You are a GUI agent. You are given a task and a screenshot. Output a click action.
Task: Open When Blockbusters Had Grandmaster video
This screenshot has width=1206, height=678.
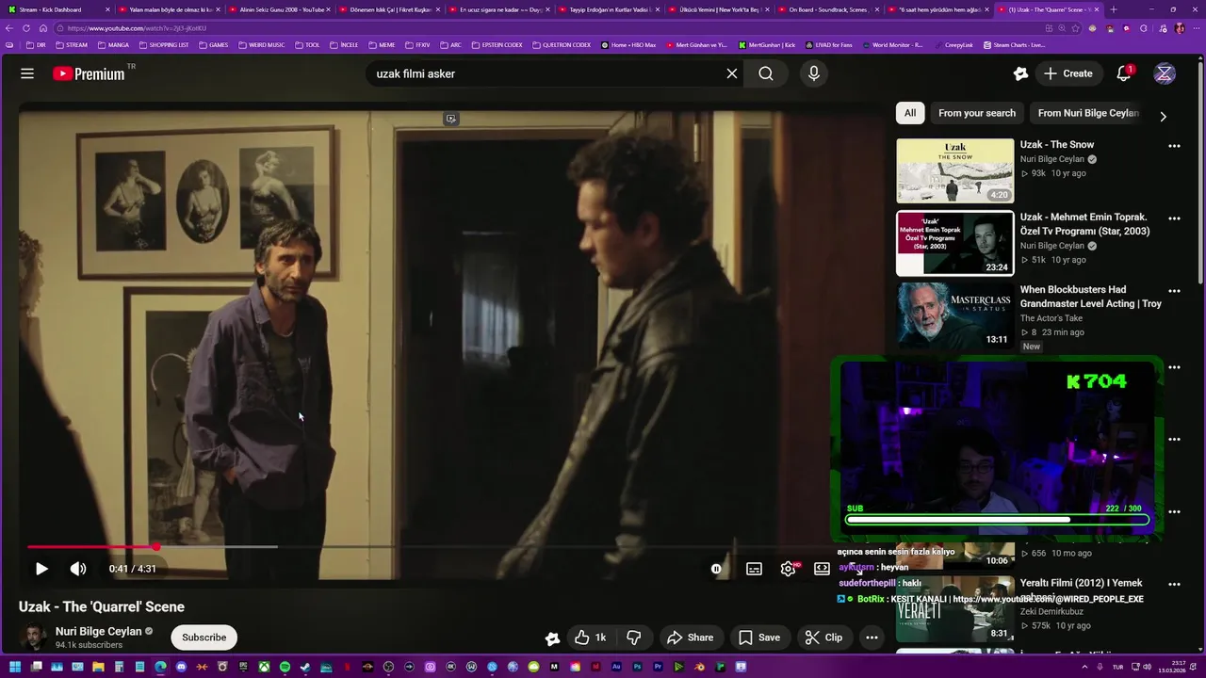point(1090,297)
